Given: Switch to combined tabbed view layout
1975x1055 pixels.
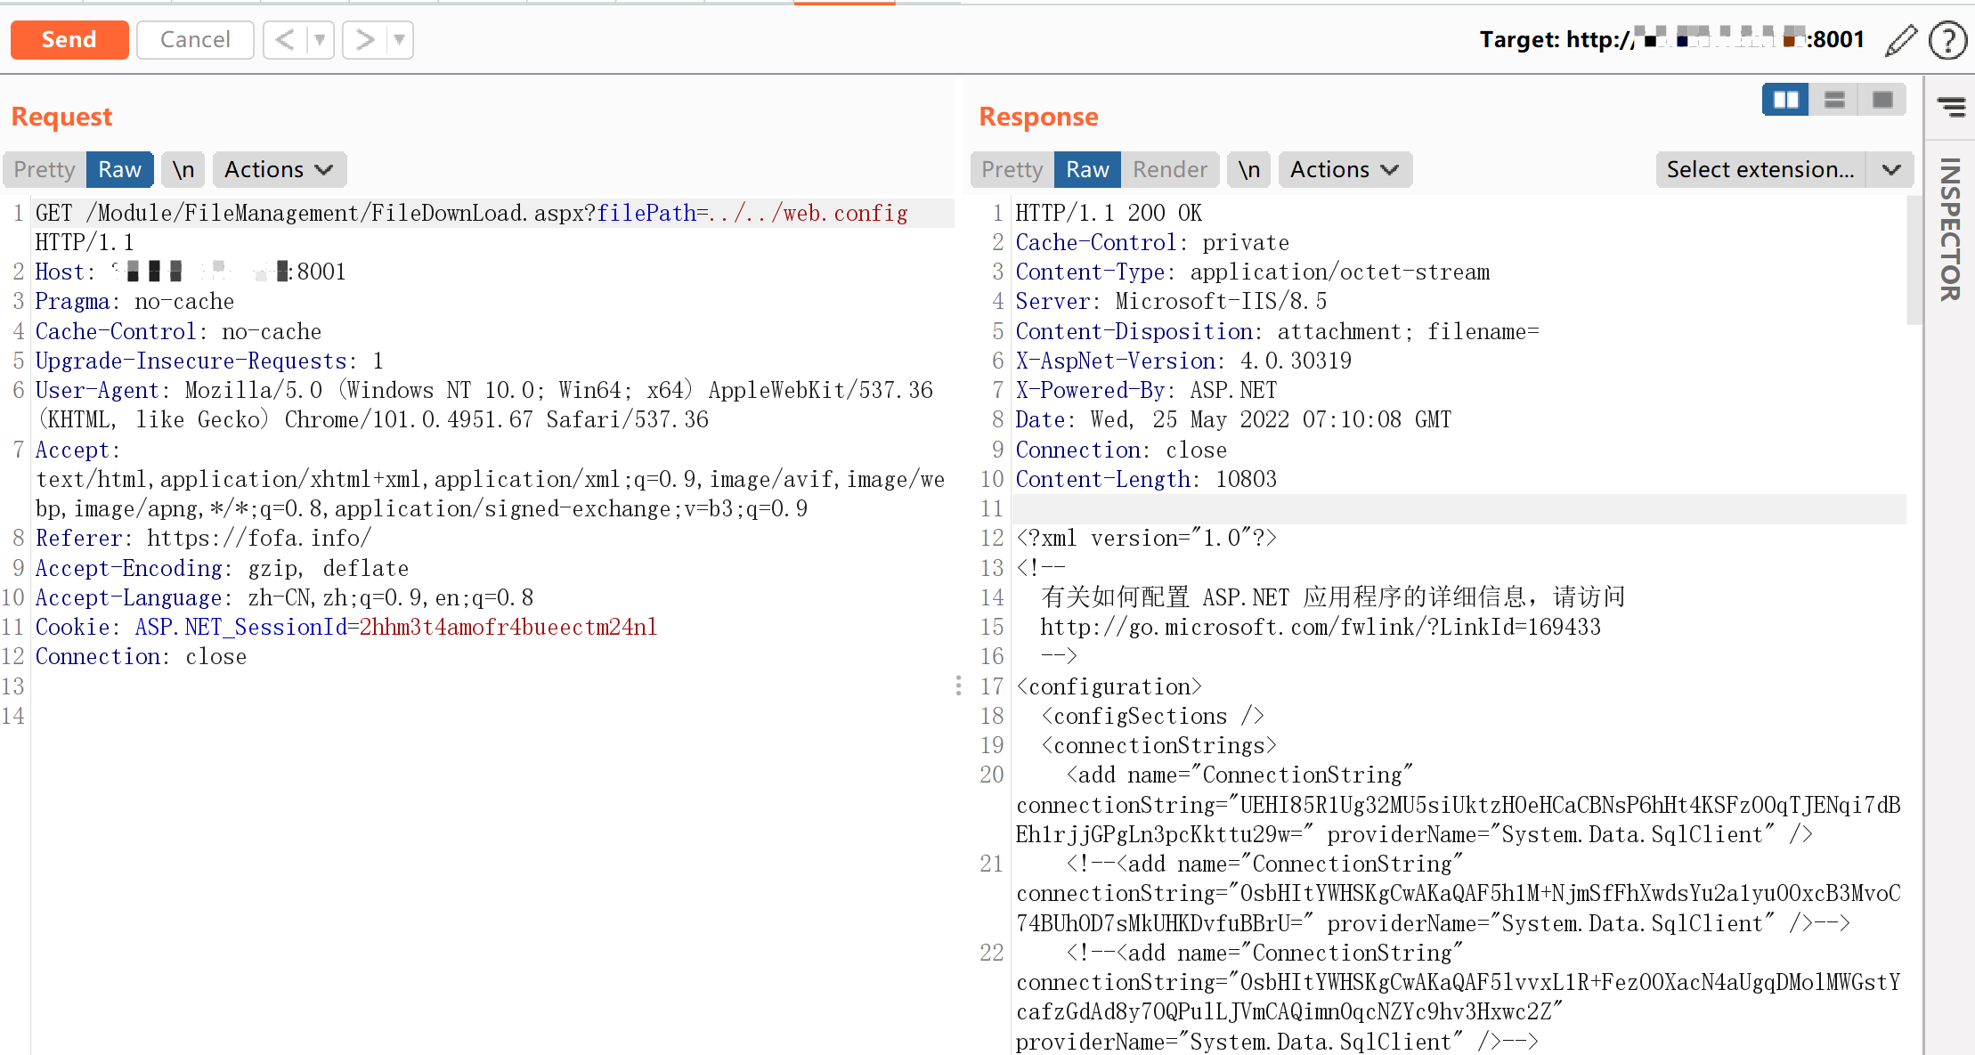Looking at the screenshot, I should [x=1882, y=100].
